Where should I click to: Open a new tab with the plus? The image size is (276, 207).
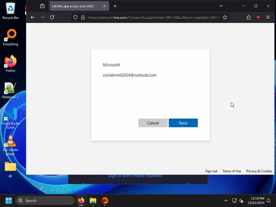115,6
